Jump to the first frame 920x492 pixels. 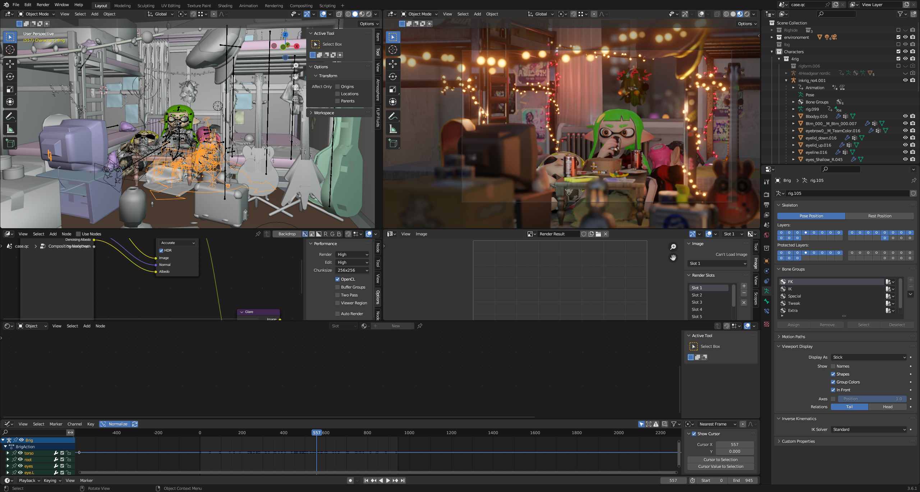coord(366,480)
